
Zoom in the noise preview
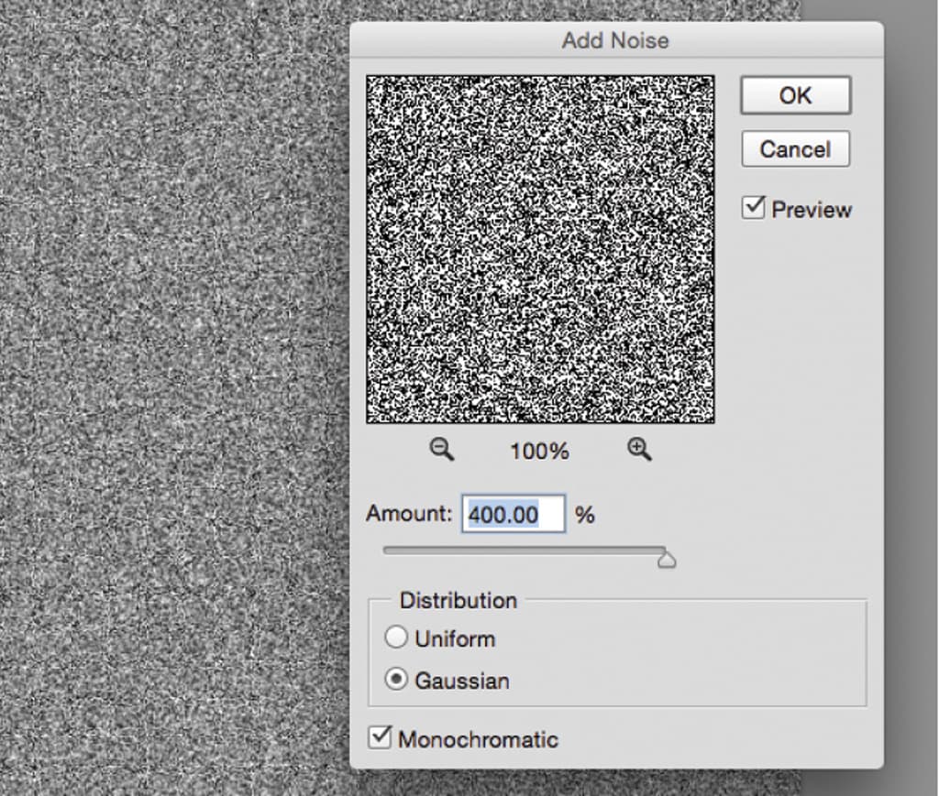coord(639,449)
